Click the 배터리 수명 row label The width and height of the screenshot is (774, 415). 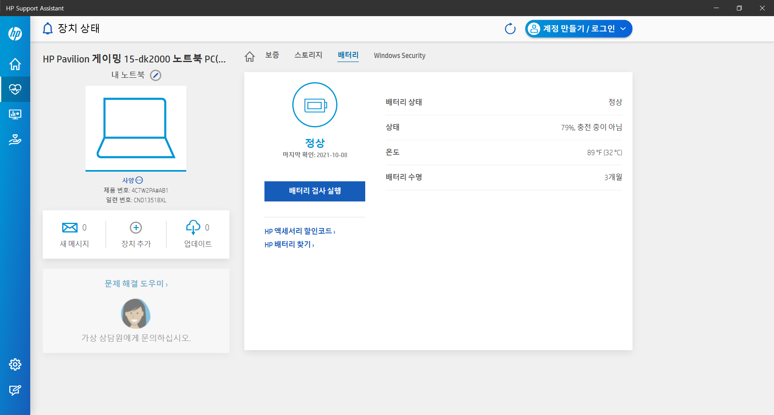404,177
